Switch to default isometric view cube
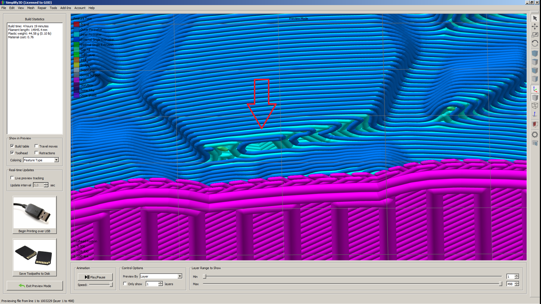The width and height of the screenshot is (541, 304). 535,53
